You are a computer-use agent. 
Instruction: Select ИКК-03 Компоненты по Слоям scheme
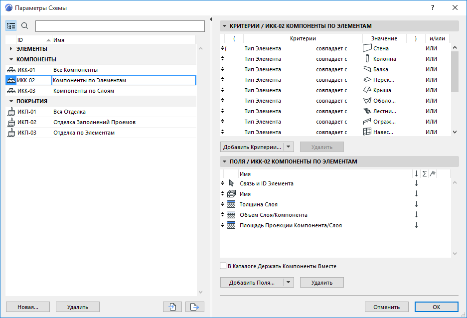[83, 91]
